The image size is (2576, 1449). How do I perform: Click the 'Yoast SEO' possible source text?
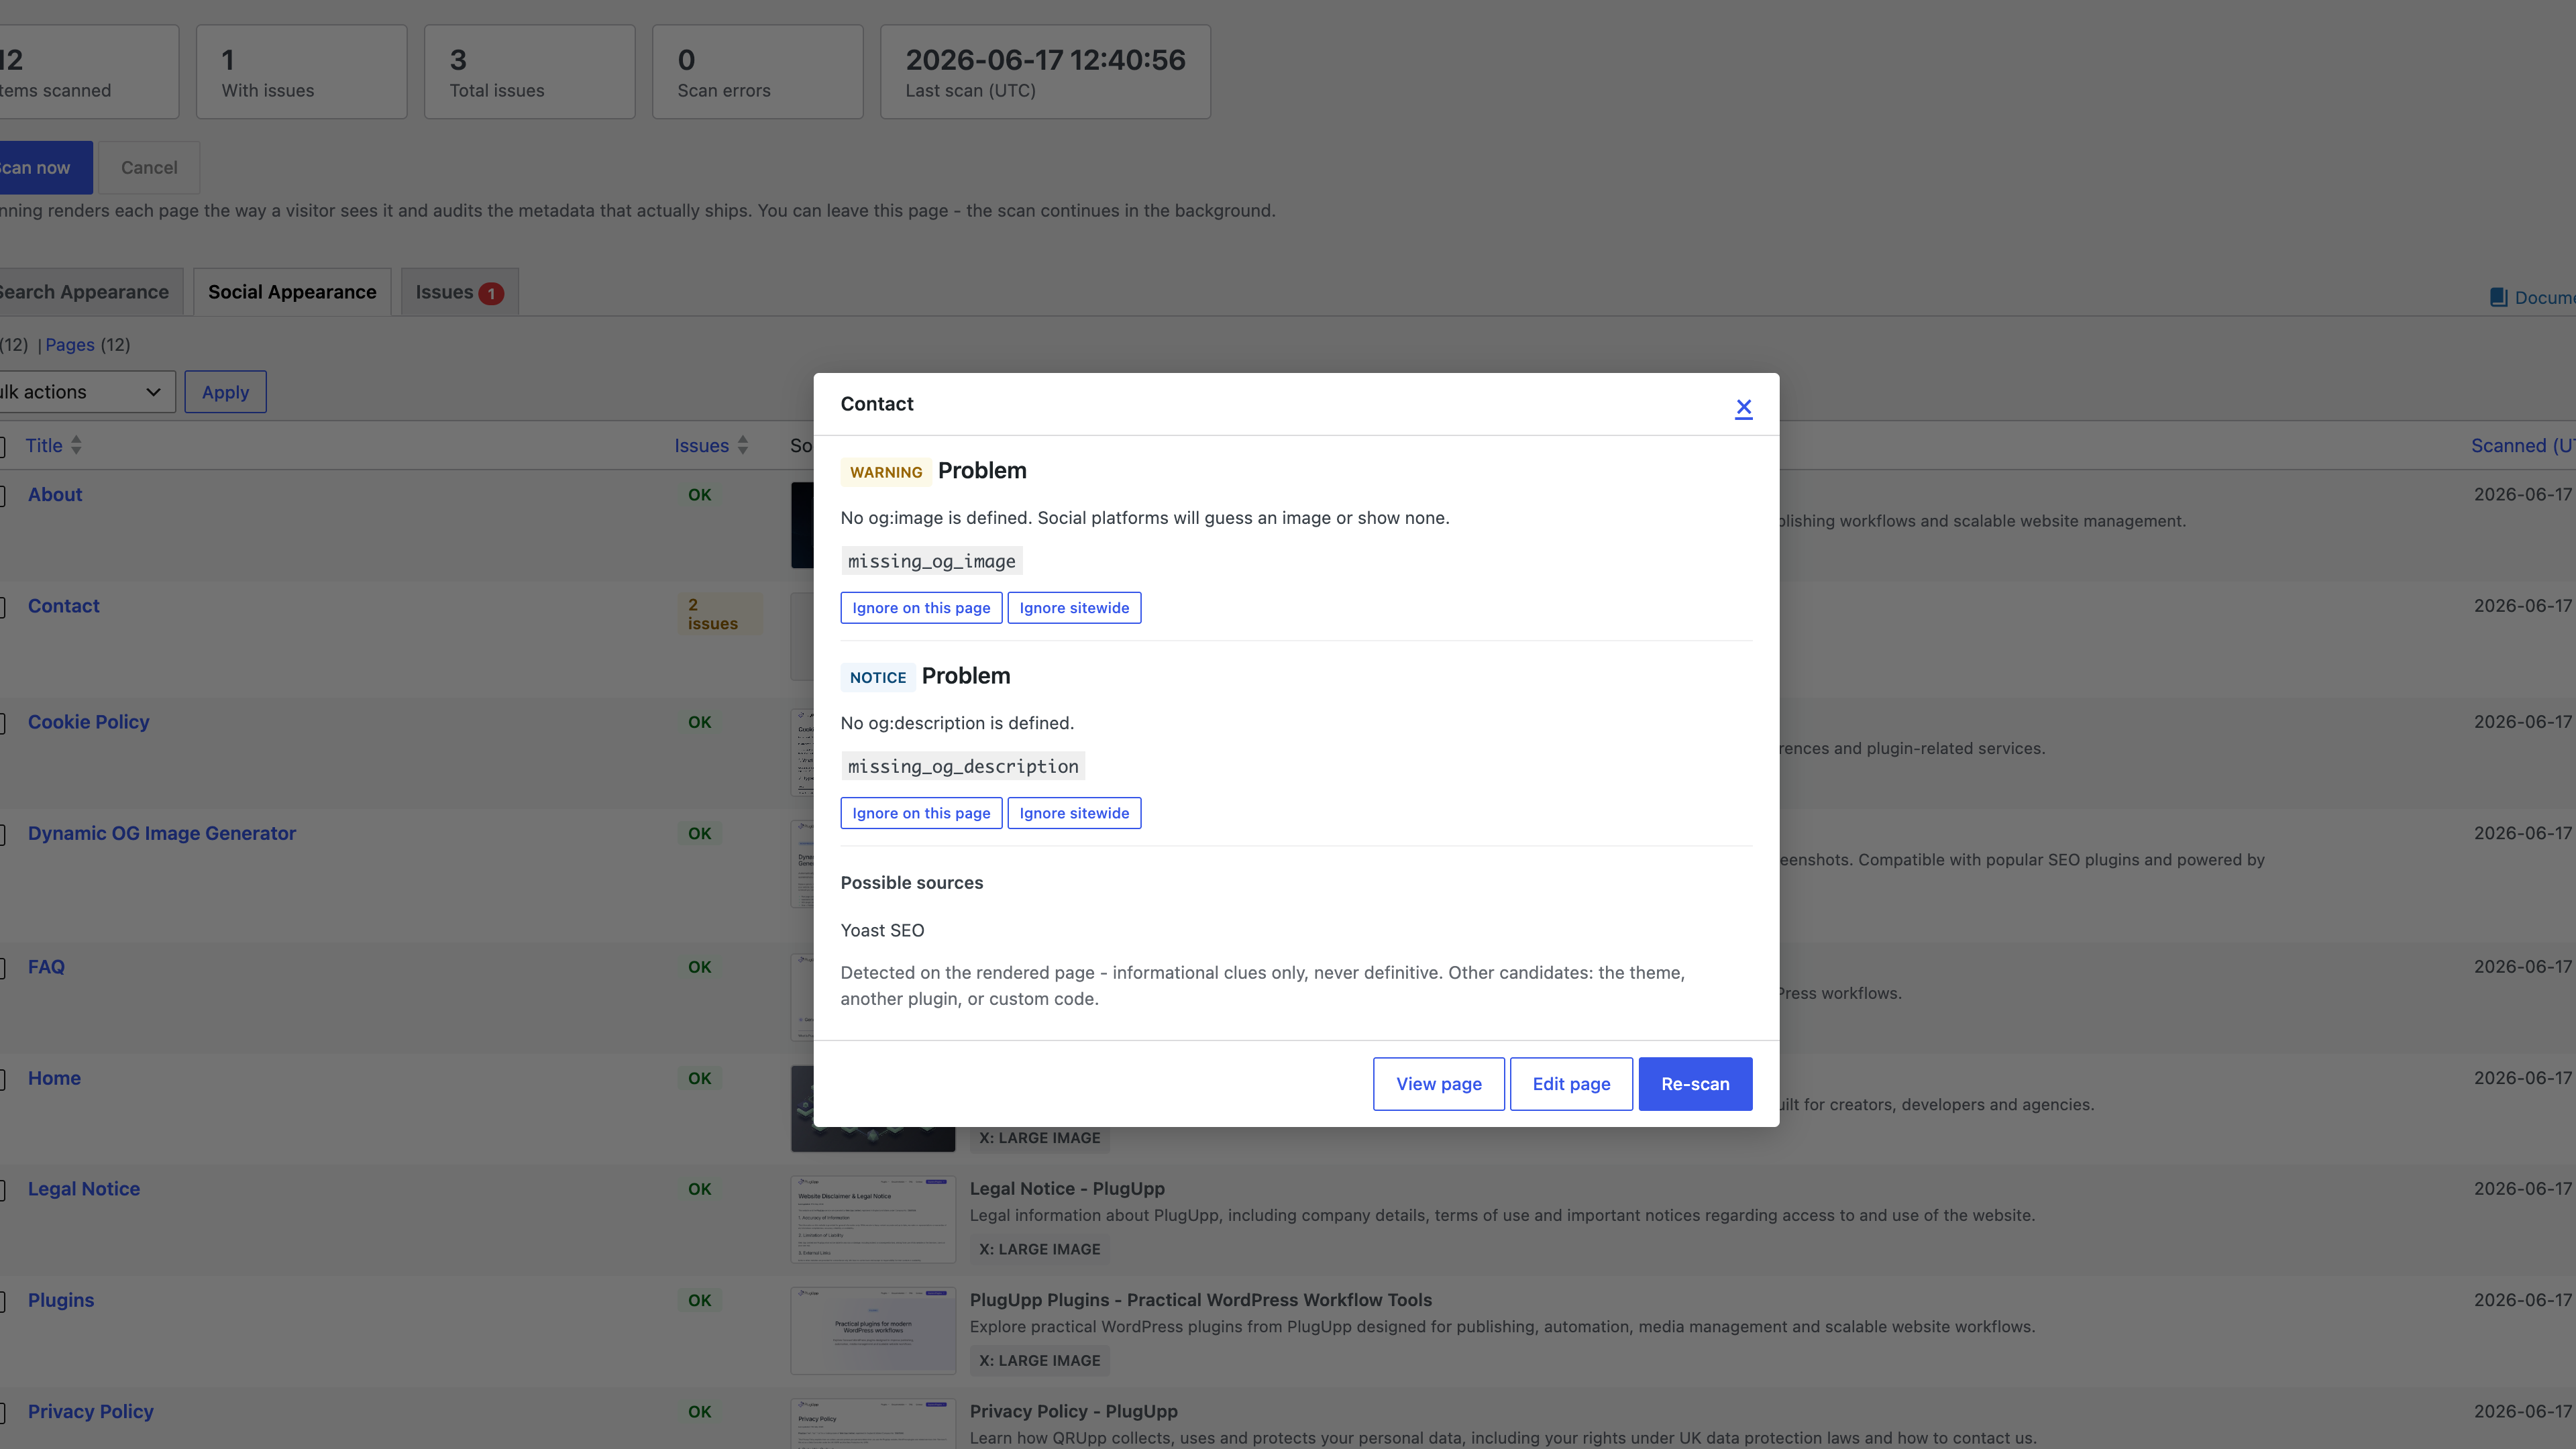tap(882, 931)
